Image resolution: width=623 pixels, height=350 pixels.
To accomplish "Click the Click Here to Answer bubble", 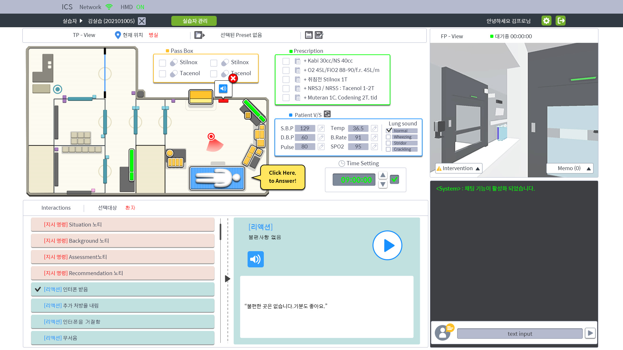I will [x=282, y=177].
